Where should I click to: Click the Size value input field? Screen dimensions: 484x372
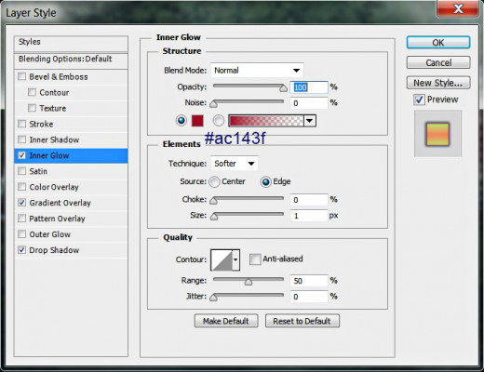coord(309,216)
